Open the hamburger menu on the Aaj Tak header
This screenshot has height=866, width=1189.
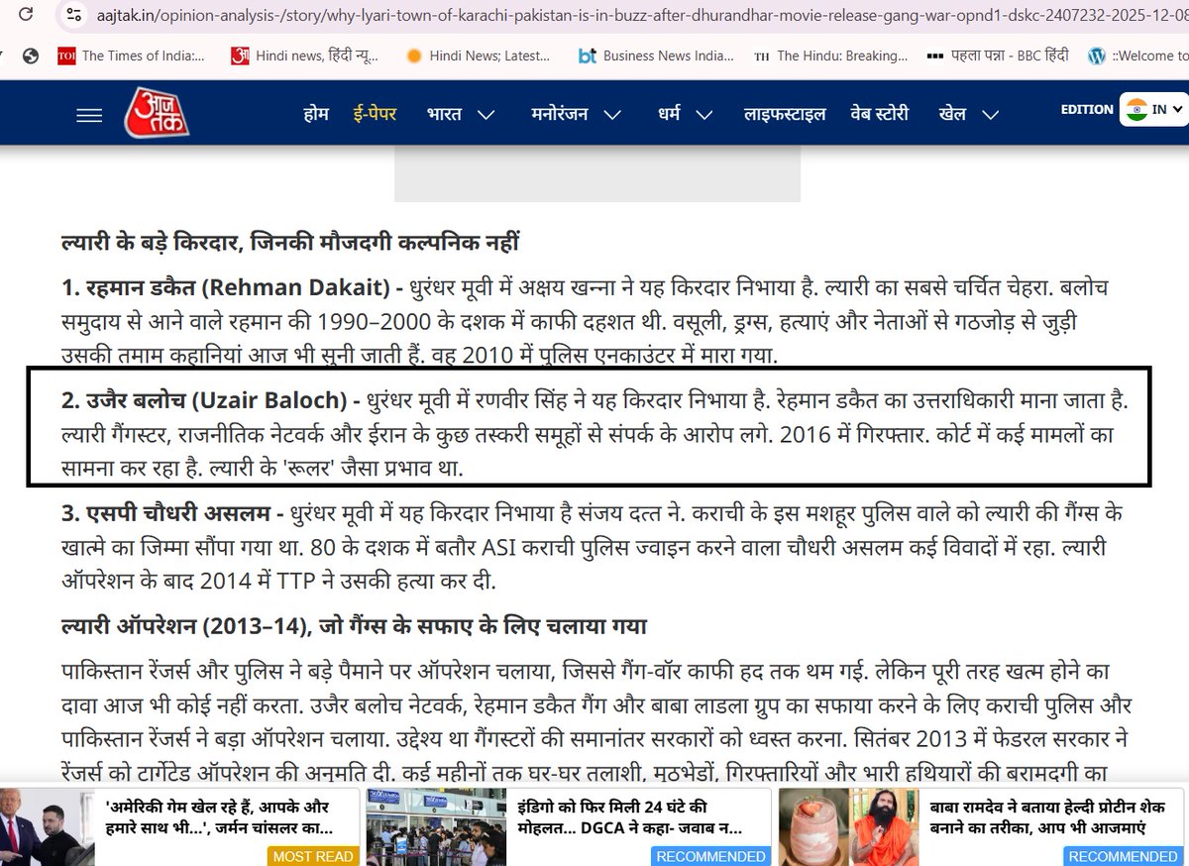point(89,116)
